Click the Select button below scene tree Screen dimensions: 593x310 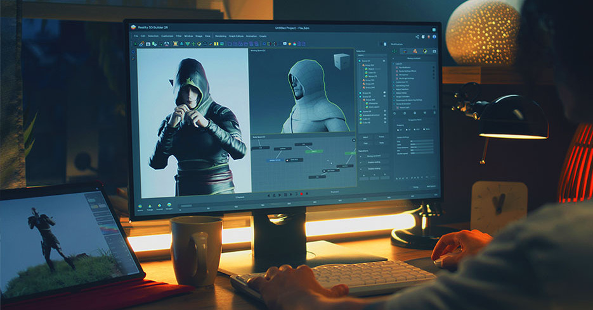pos(366,137)
